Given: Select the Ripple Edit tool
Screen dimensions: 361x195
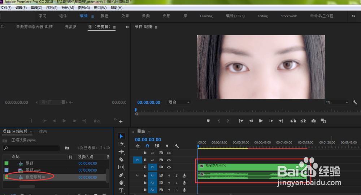Looking at the screenshot, I should 121,151.
